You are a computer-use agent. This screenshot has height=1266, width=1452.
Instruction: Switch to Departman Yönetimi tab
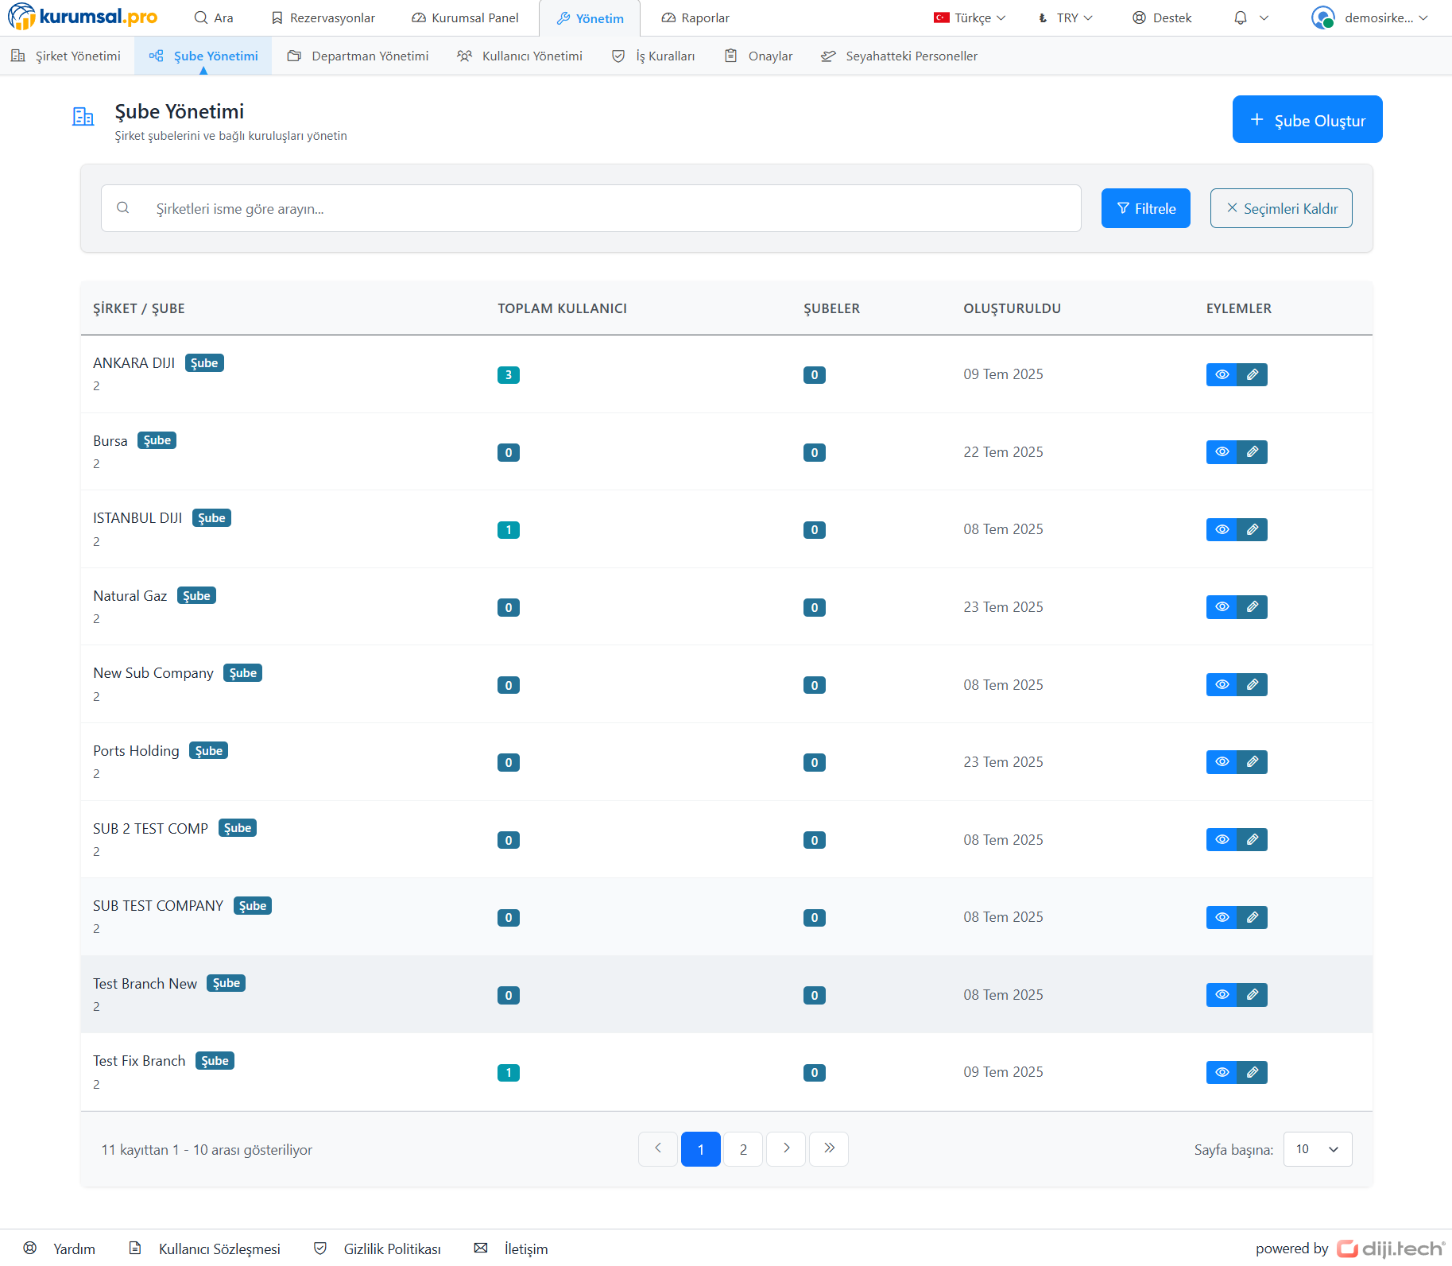(x=358, y=56)
